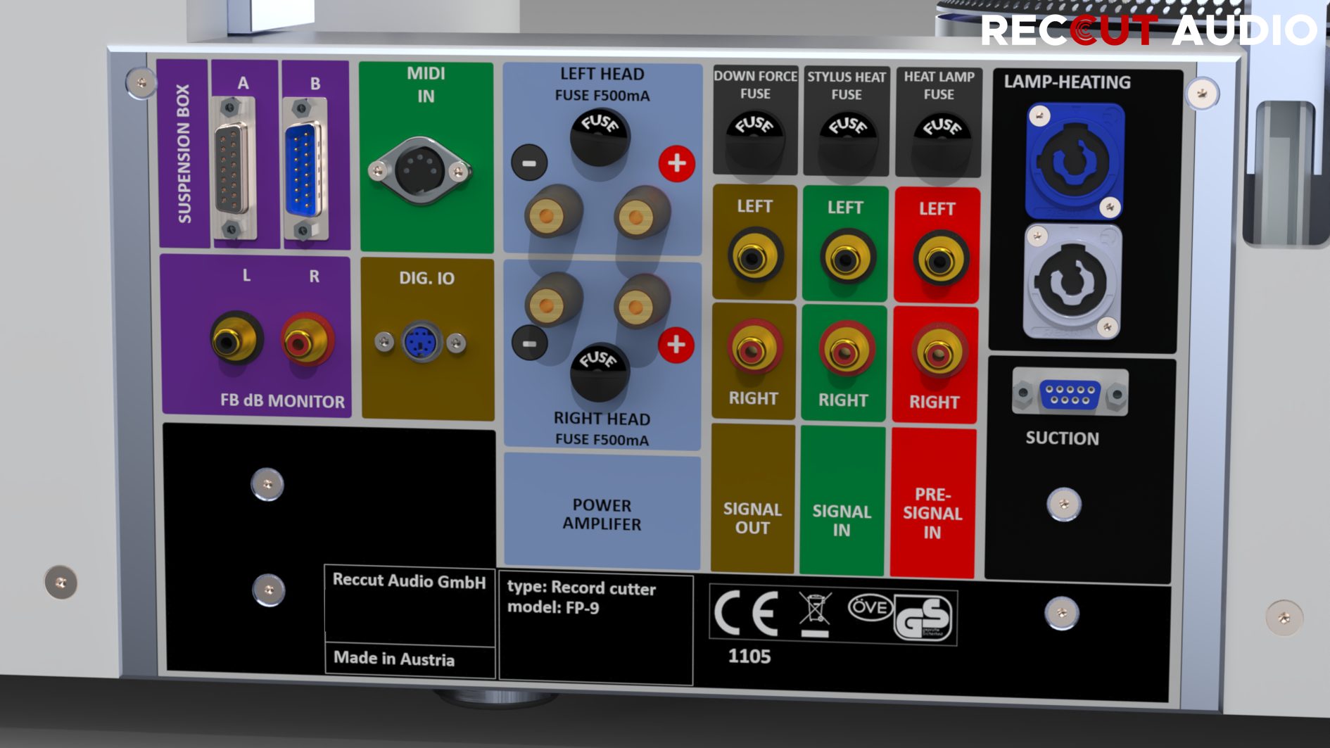1330x748 pixels.
Task: Click the CE certification mark
Action: 747,613
